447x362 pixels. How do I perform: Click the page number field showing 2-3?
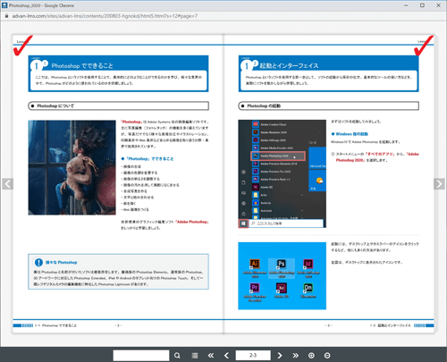pos(253,356)
